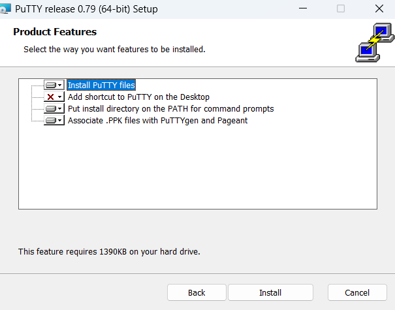Go Back to the previous setup page
395x310 pixels.
point(197,292)
